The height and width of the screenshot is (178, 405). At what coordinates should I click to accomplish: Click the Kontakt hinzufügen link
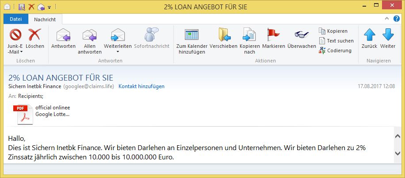tap(141, 86)
